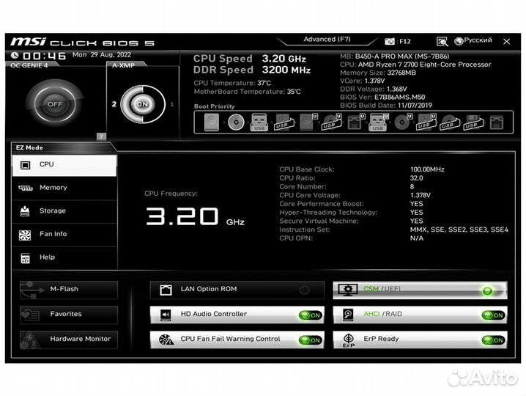526x396 pixels.
Task: Toggle the OC Genie 4 OFF knob
Action: coord(55,104)
